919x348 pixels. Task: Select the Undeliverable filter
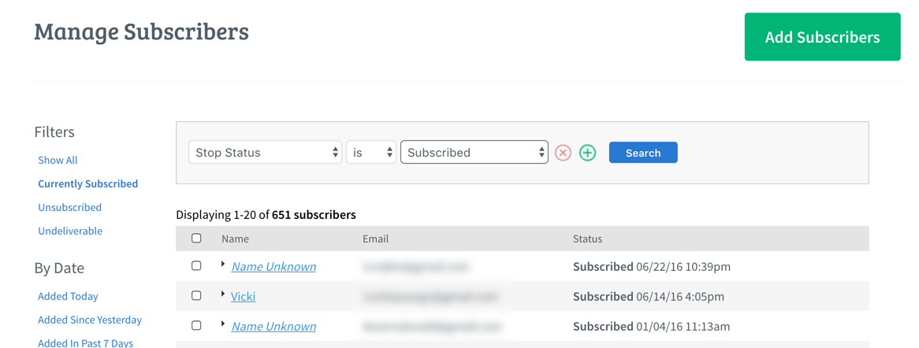[70, 231]
